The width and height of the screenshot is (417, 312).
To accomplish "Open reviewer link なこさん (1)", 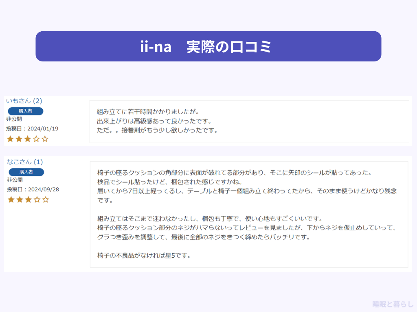I will click(25, 162).
